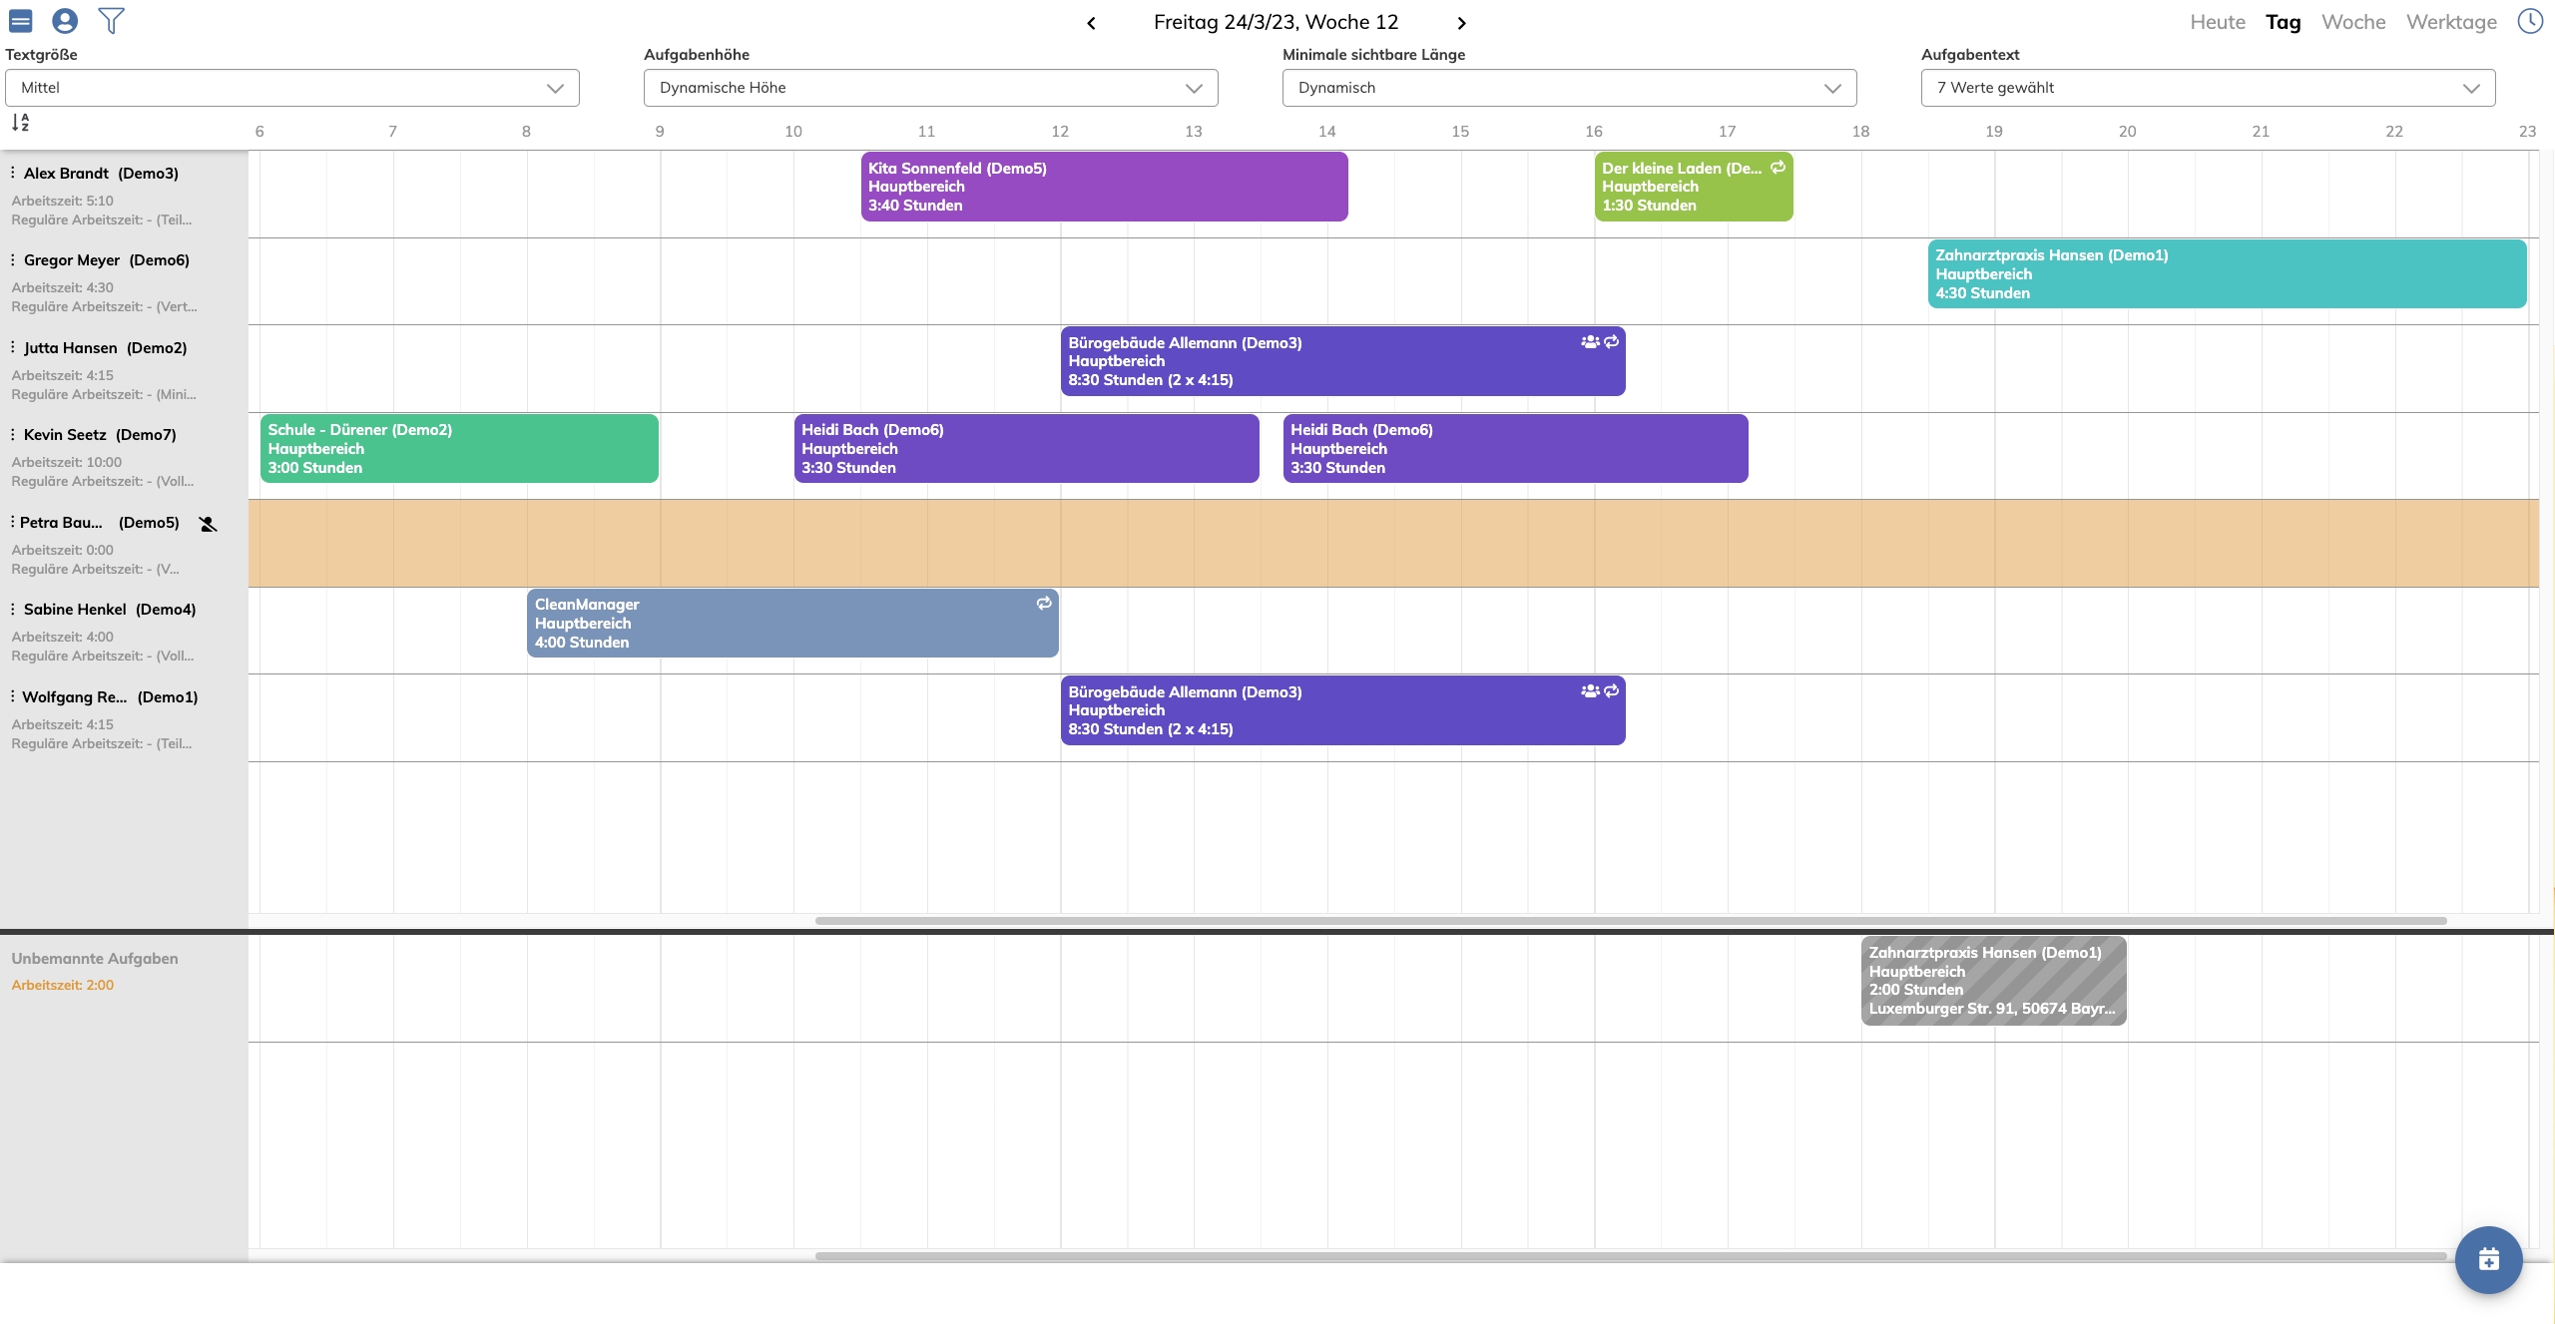Click the Heute button
2555x1324 pixels.
click(2217, 22)
